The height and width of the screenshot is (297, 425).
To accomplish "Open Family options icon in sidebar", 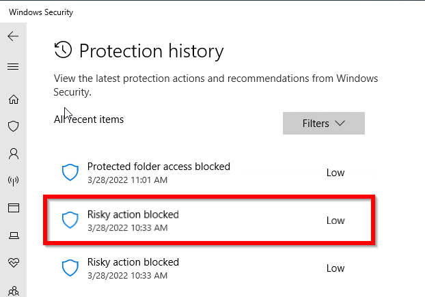I will pyautogui.click(x=14, y=292).
